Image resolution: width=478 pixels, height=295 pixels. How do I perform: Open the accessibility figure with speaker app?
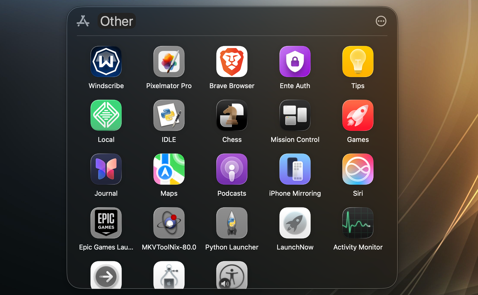(232, 275)
